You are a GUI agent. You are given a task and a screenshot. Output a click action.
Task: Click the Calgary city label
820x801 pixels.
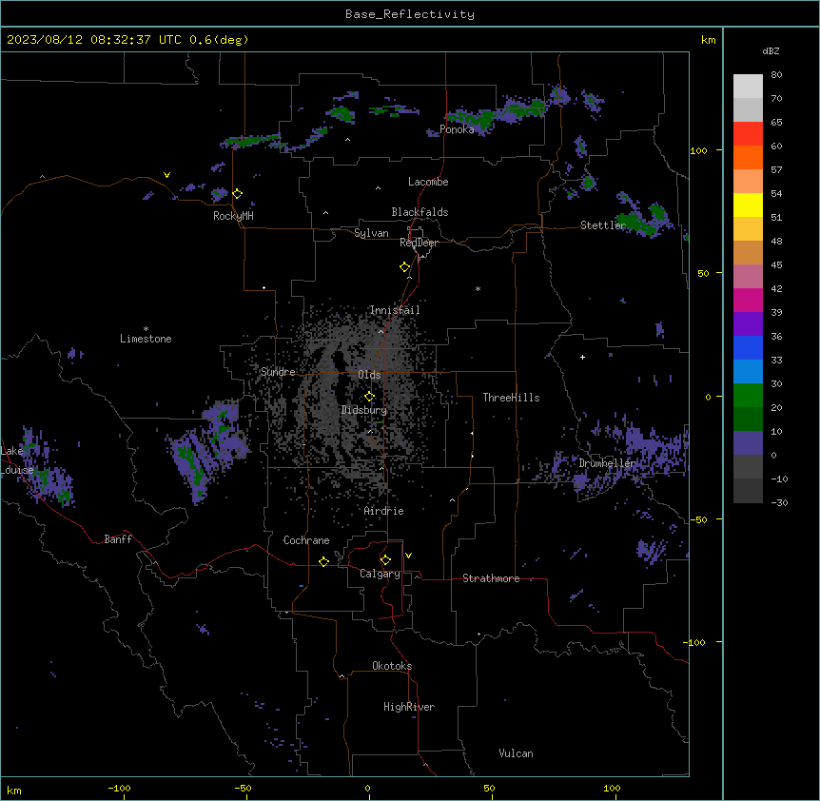point(380,574)
